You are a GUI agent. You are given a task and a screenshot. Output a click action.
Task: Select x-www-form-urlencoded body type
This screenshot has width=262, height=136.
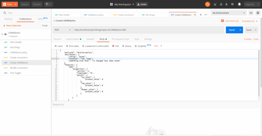(83, 46)
